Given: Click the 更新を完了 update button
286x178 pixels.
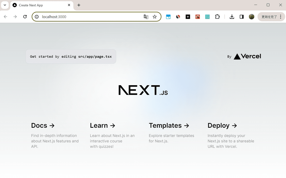Looking at the screenshot, I should click(269, 17).
